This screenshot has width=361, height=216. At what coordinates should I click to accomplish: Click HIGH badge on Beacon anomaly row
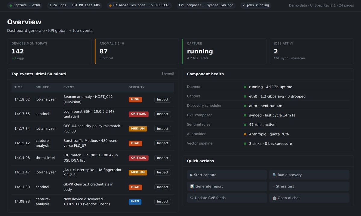(135, 99)
